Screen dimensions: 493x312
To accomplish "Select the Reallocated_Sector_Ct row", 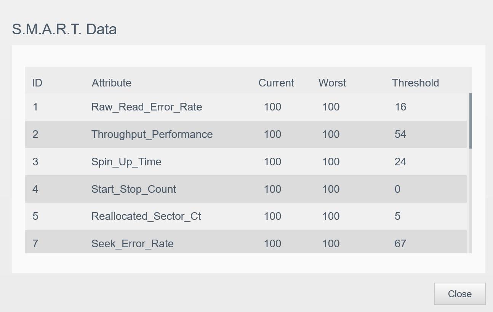I will click(x=246, y=216).
